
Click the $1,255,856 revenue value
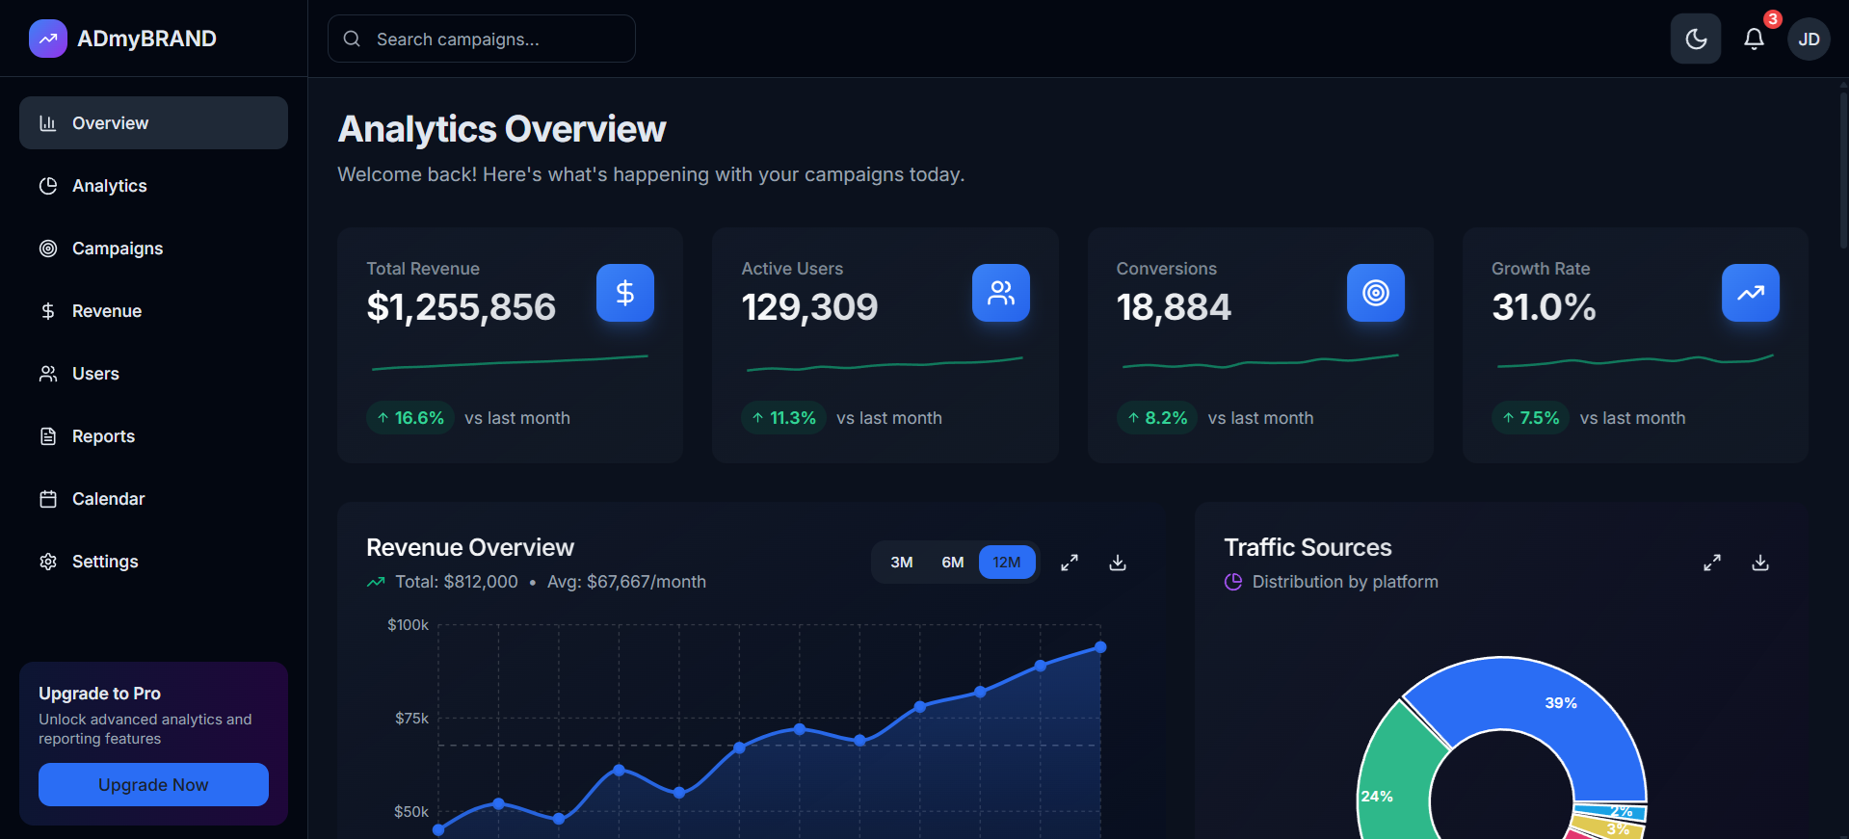[462, 307]
